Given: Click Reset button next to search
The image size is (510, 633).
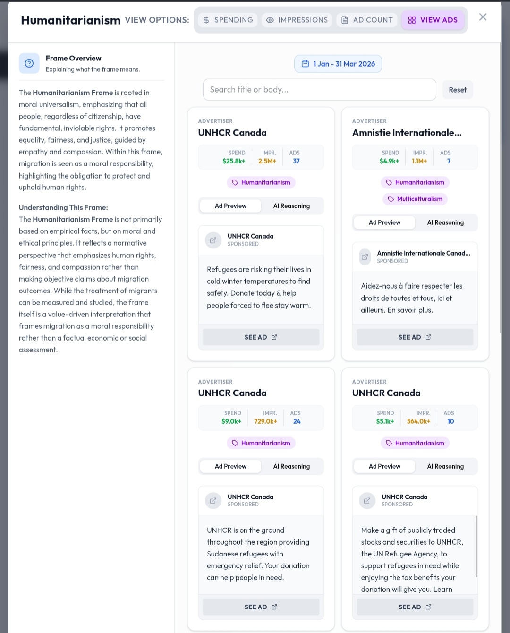Looking at the screenshot, I should tap(458, 90).
